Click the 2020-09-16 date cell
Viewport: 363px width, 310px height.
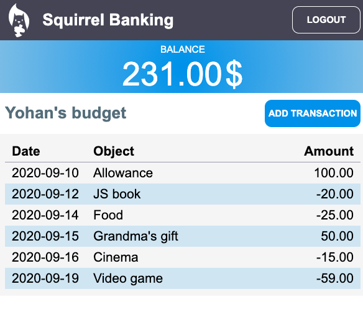tap(45, 257)
